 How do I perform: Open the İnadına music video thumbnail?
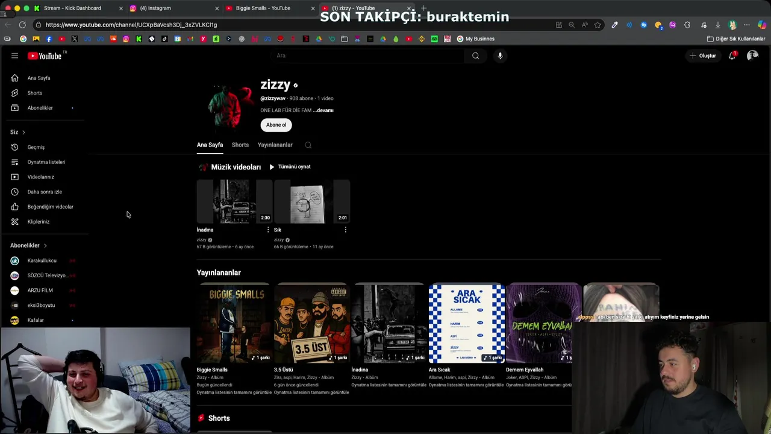coord(235,201)
